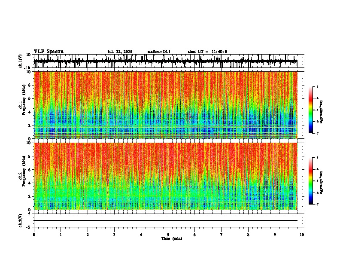Click the "Time (min)" axis label
This screenshot has height=263, width=340.
[172, 239]
